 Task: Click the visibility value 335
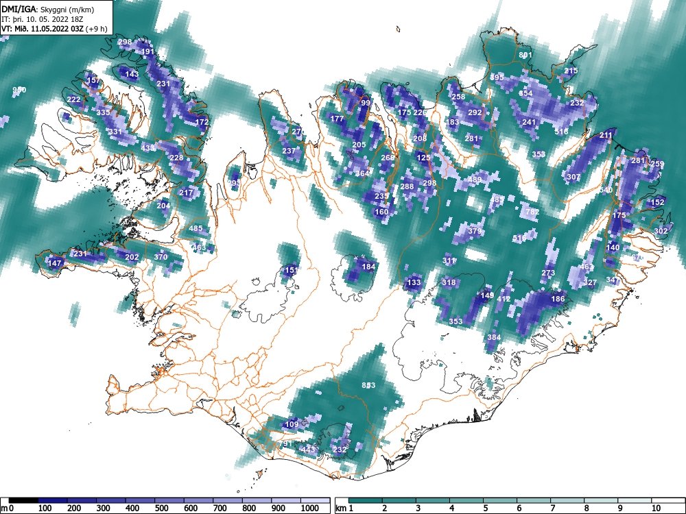point(104,113)
